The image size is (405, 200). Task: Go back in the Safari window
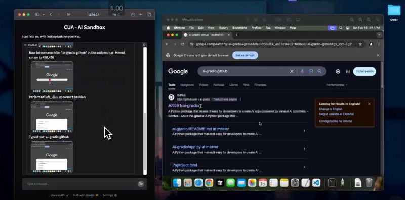tap(50, 15)
